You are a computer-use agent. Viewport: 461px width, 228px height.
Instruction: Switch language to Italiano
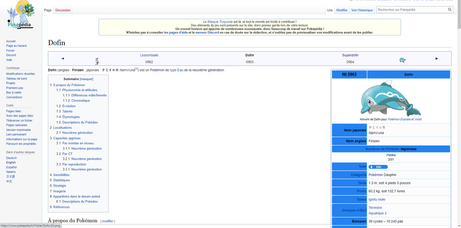point(11,172)
